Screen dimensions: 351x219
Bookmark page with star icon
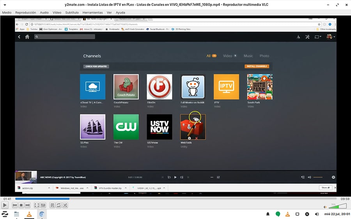[x=319, y=25]
